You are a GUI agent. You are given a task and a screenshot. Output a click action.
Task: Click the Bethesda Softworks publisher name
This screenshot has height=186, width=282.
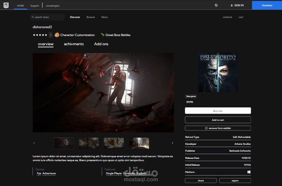[240, 151]
